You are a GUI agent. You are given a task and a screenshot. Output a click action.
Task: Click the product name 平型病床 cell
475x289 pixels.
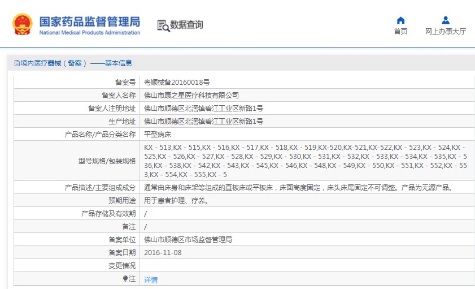coord(307,135)
